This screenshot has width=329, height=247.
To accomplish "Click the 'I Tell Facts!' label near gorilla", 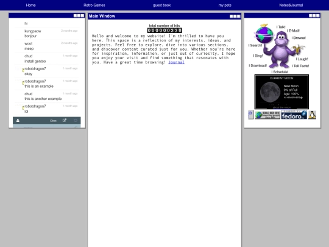I will pyautogui.click(x=300, y=66).
